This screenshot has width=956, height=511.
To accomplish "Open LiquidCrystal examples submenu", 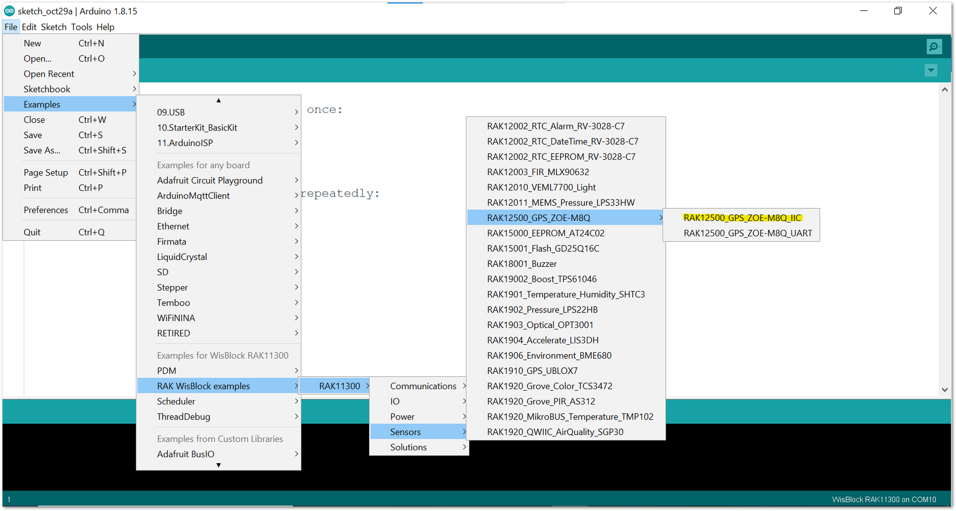I will (219, 257).
